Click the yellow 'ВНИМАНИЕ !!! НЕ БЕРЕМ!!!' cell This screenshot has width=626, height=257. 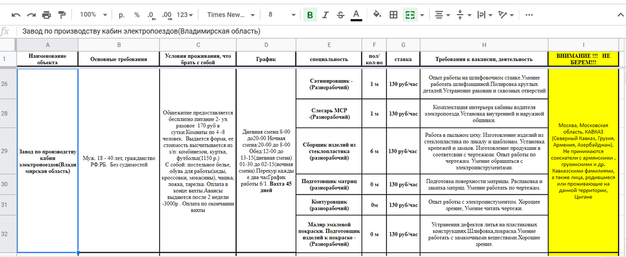[583, 59]
